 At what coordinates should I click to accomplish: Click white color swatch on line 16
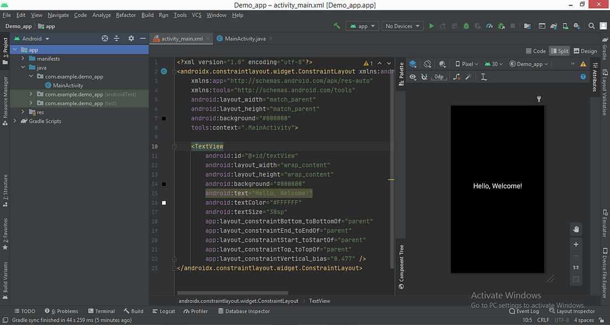coord(164,203)
